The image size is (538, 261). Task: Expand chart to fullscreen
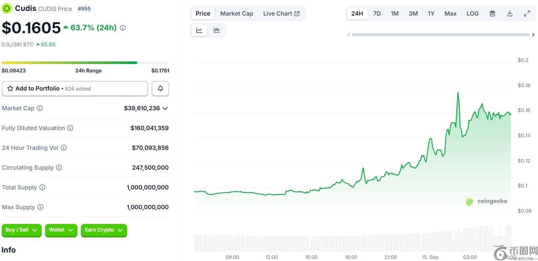coord(527,13)
